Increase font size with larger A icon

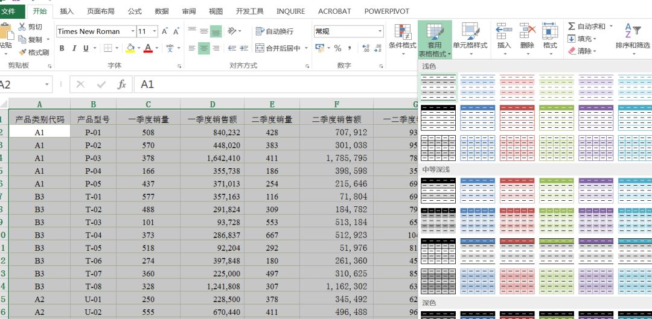pyautogui.click(x=165, y=31)
